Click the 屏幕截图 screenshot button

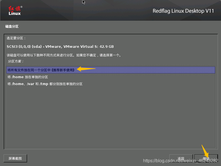[x=15, y=158]
